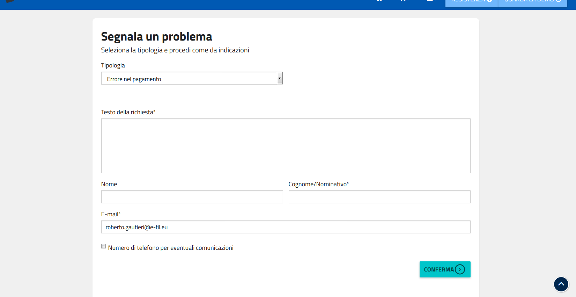
Task: Click the 'Testo della richiesta*' label
Action: point(128,112)
